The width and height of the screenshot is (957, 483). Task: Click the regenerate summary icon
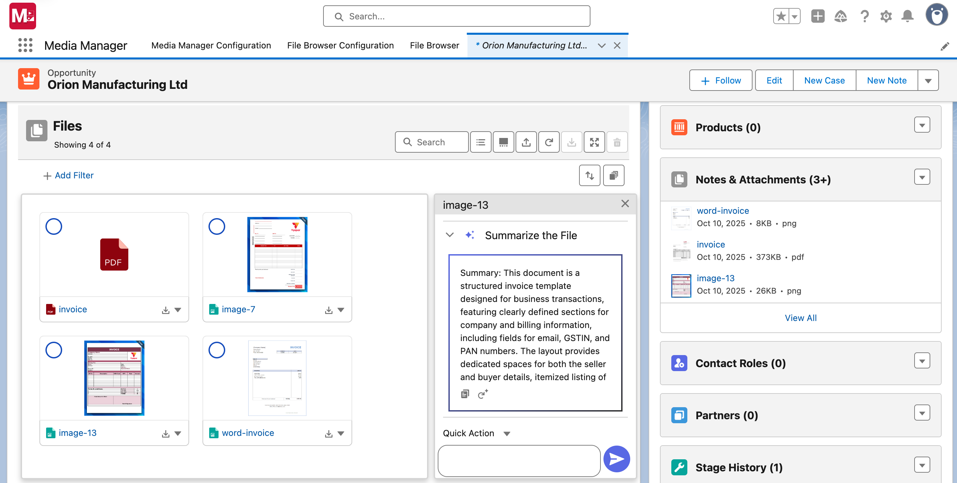(x=482, y=394)
